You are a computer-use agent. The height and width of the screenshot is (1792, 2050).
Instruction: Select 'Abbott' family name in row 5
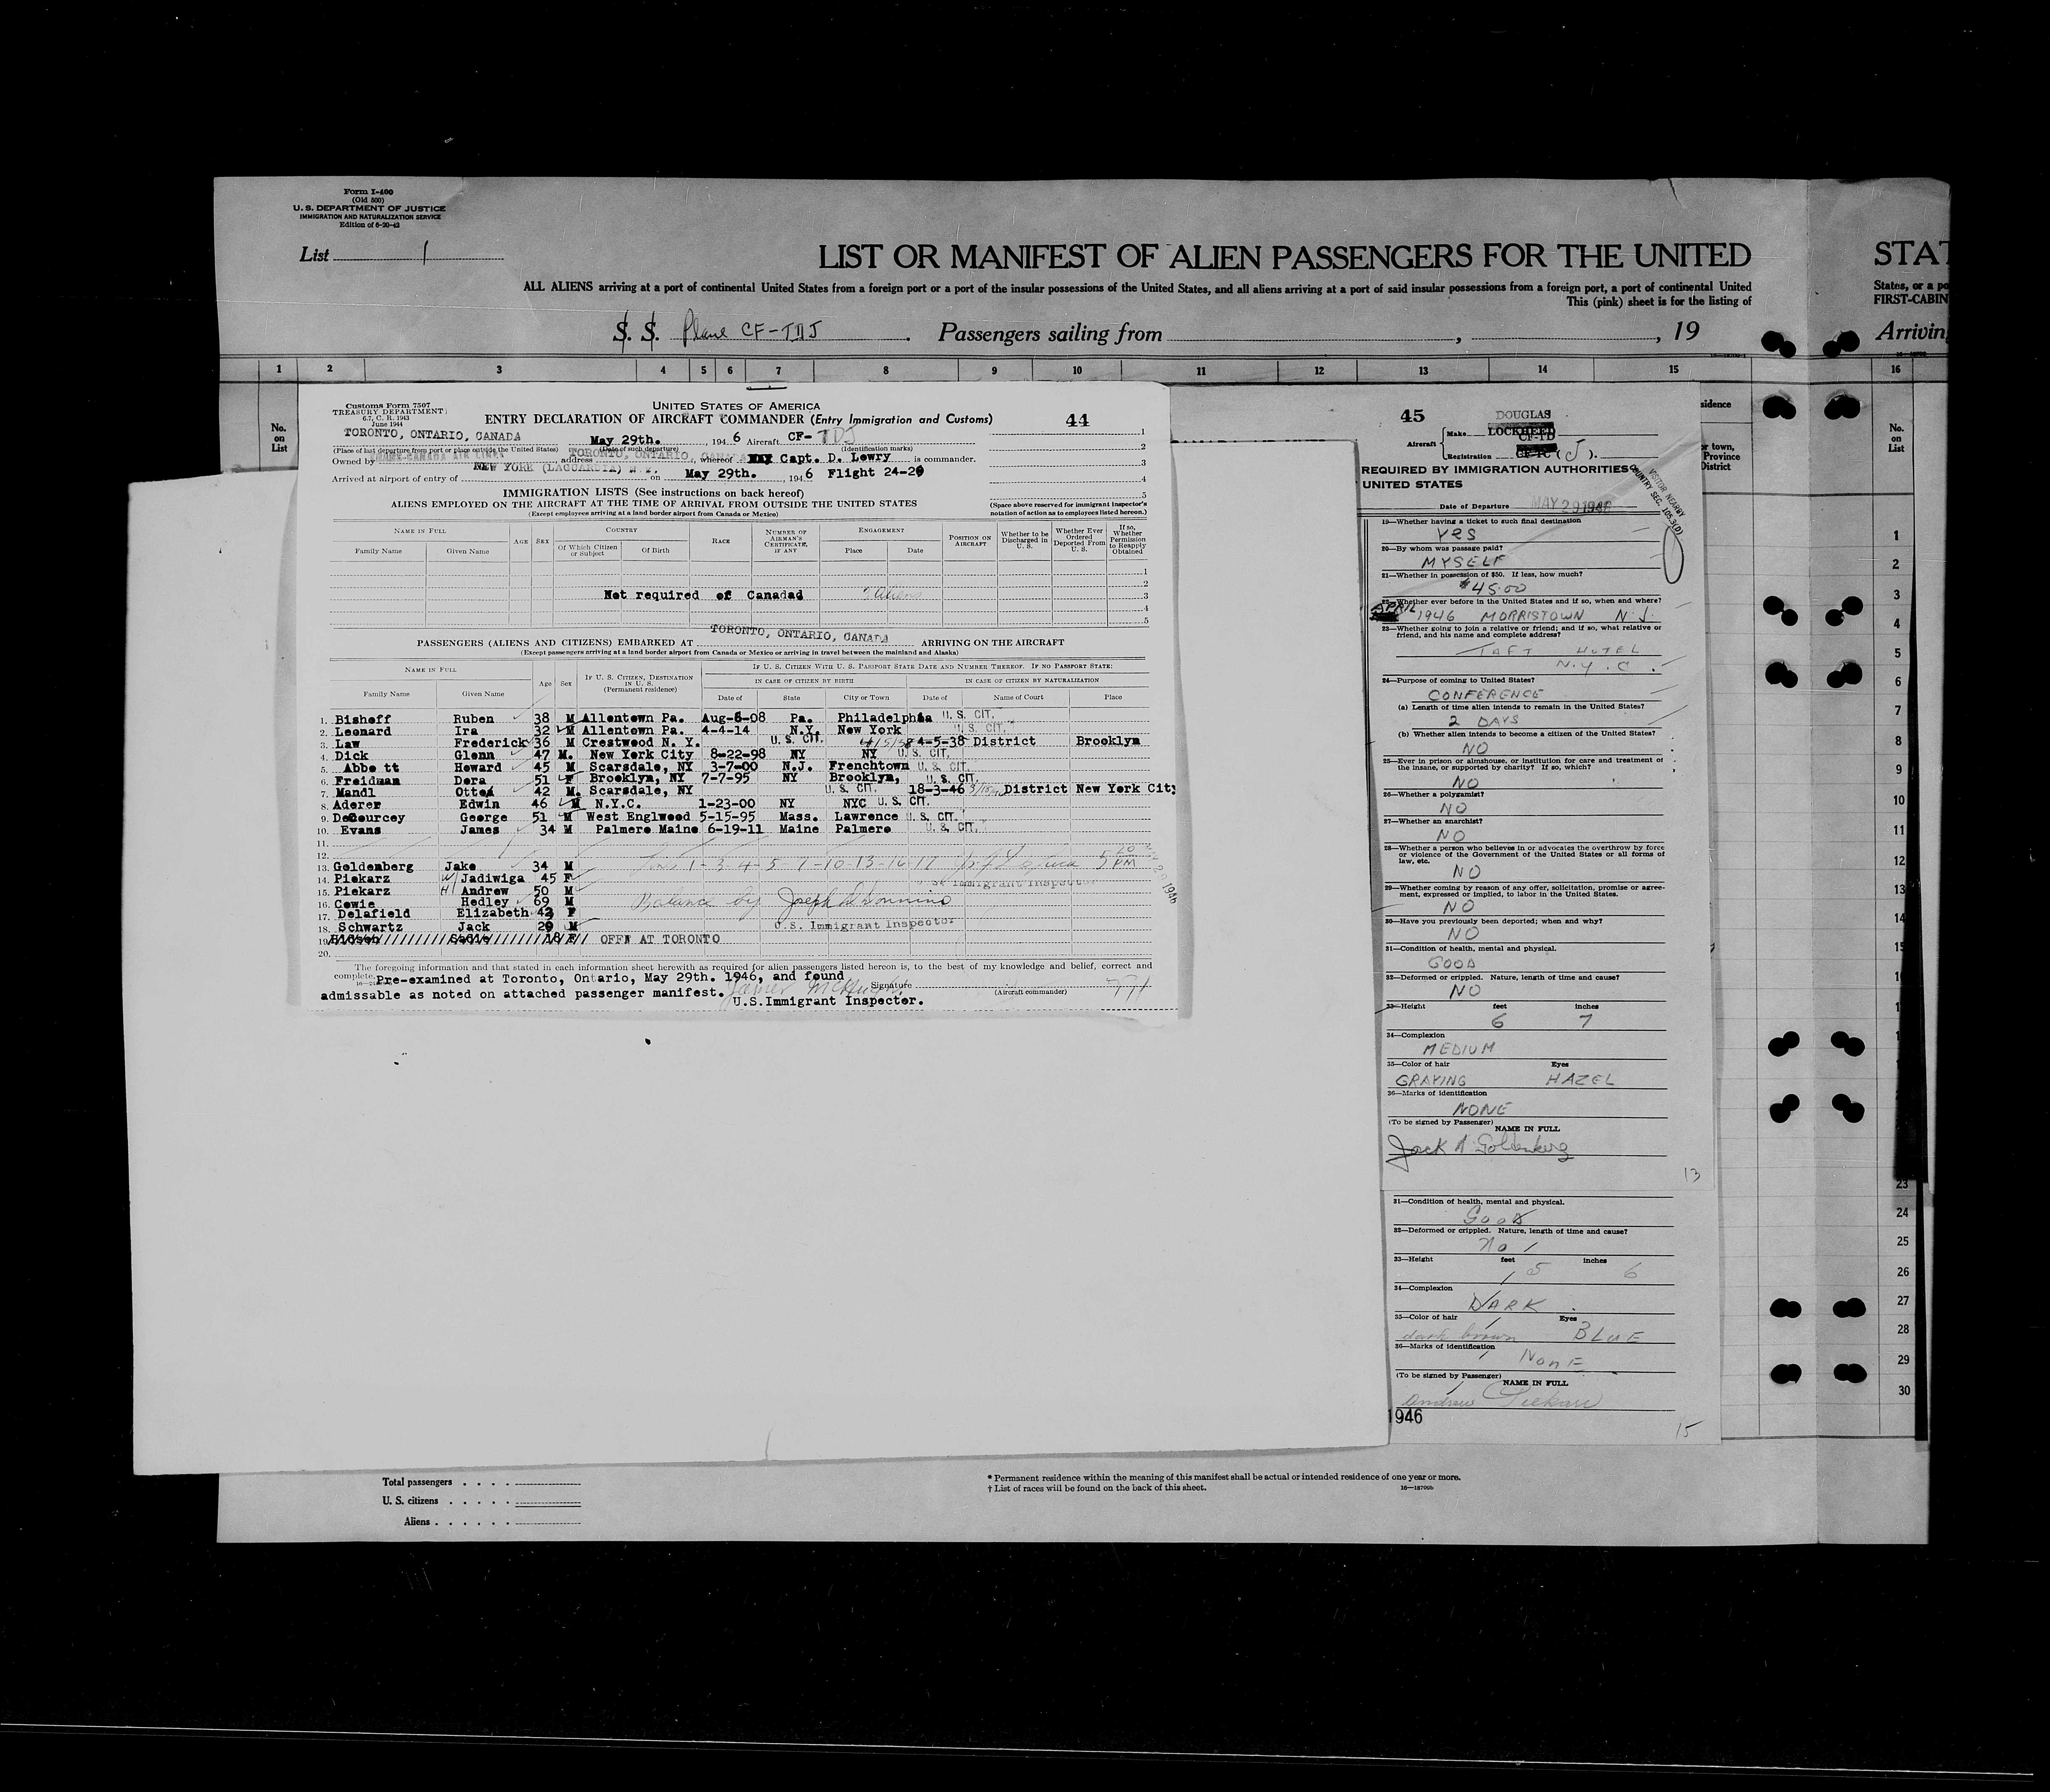click(370, 768)
